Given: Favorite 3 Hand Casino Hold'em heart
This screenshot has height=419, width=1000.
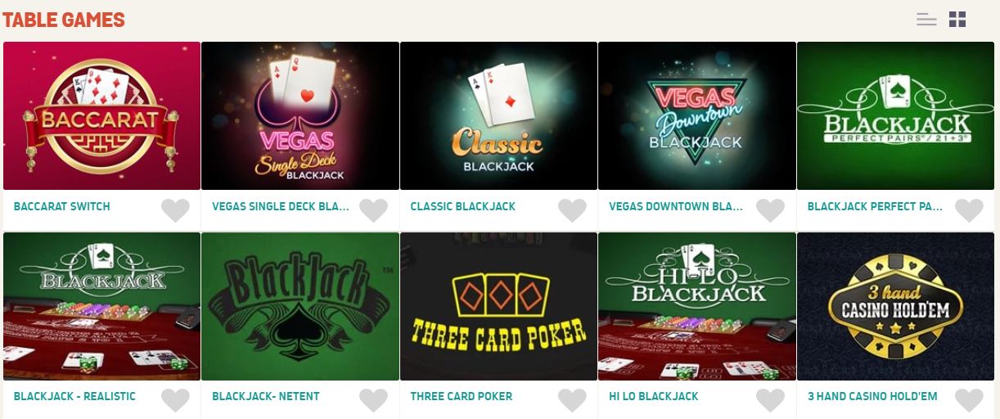Looking at the screenshot, I should (969, 400).
